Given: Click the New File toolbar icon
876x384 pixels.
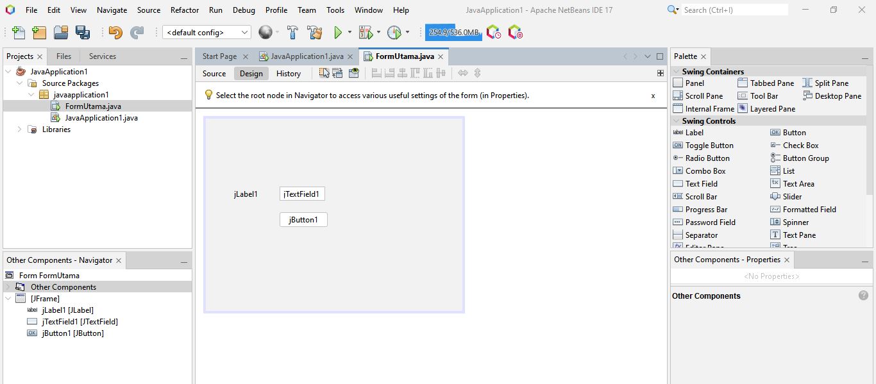Looking at the screenshot, I should pos(19,33).
